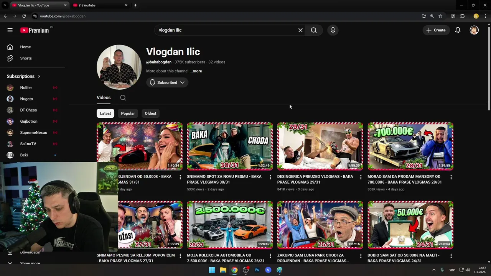The width and height of the screenshot is (491, 276).
Task: Search within Vlogdan Ilic channel icon
Action: (x=123, y=98)
